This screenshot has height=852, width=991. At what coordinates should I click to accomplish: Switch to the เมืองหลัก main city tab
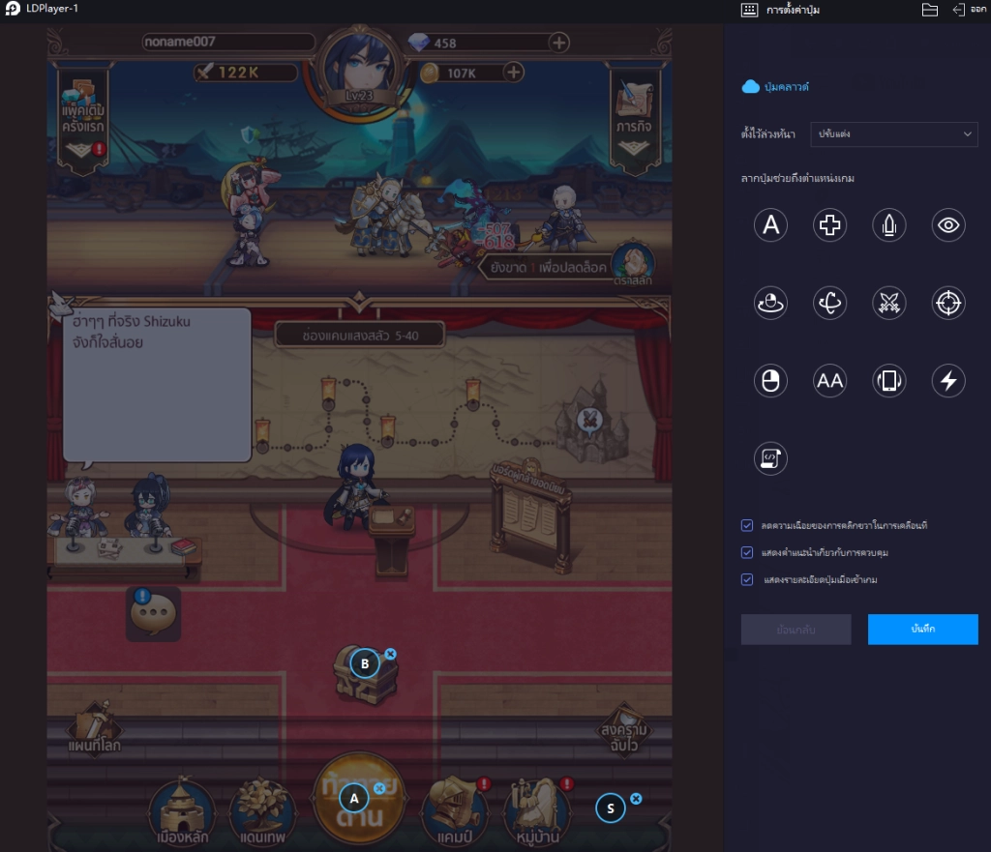(x=182, y=812)
